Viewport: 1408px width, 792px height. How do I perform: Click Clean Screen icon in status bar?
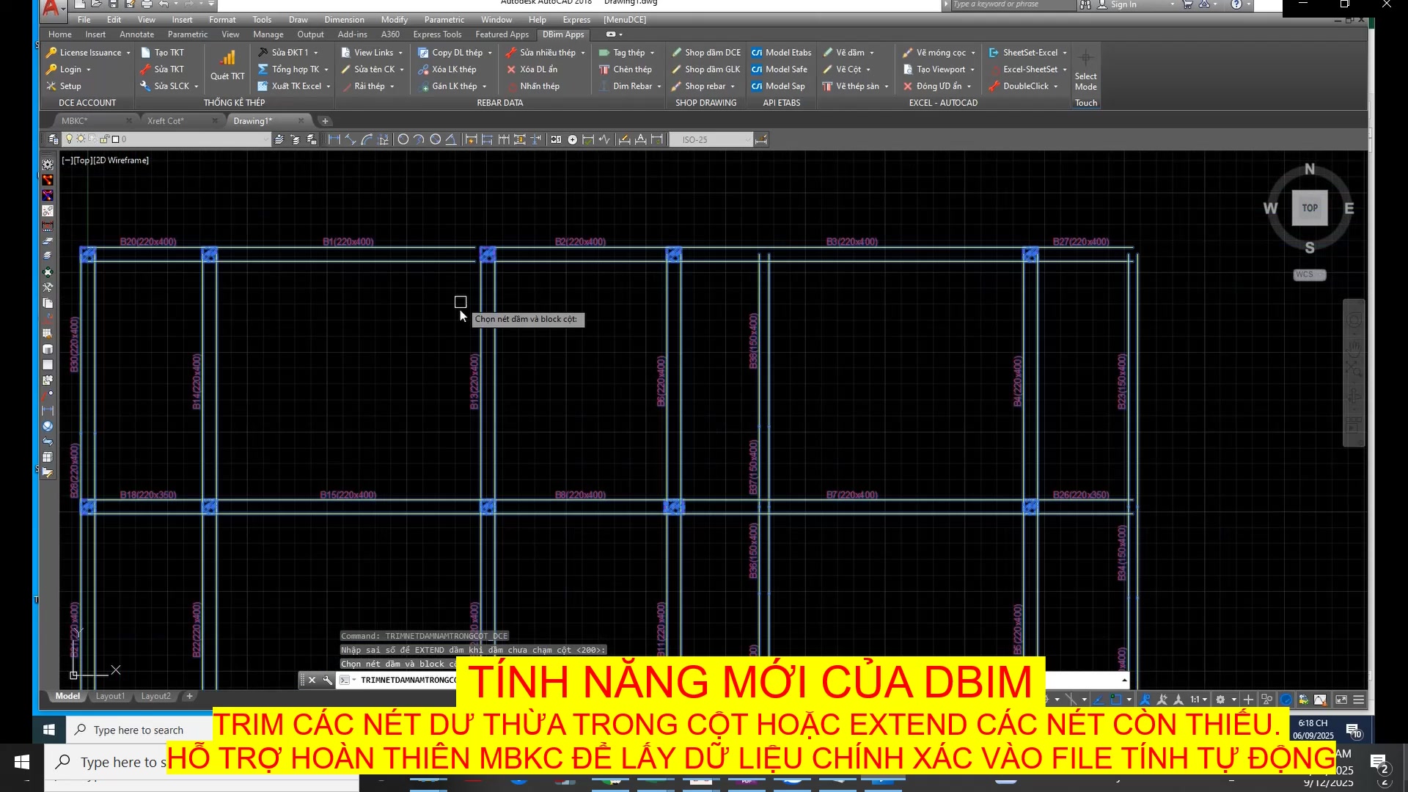coord(1341,700)
